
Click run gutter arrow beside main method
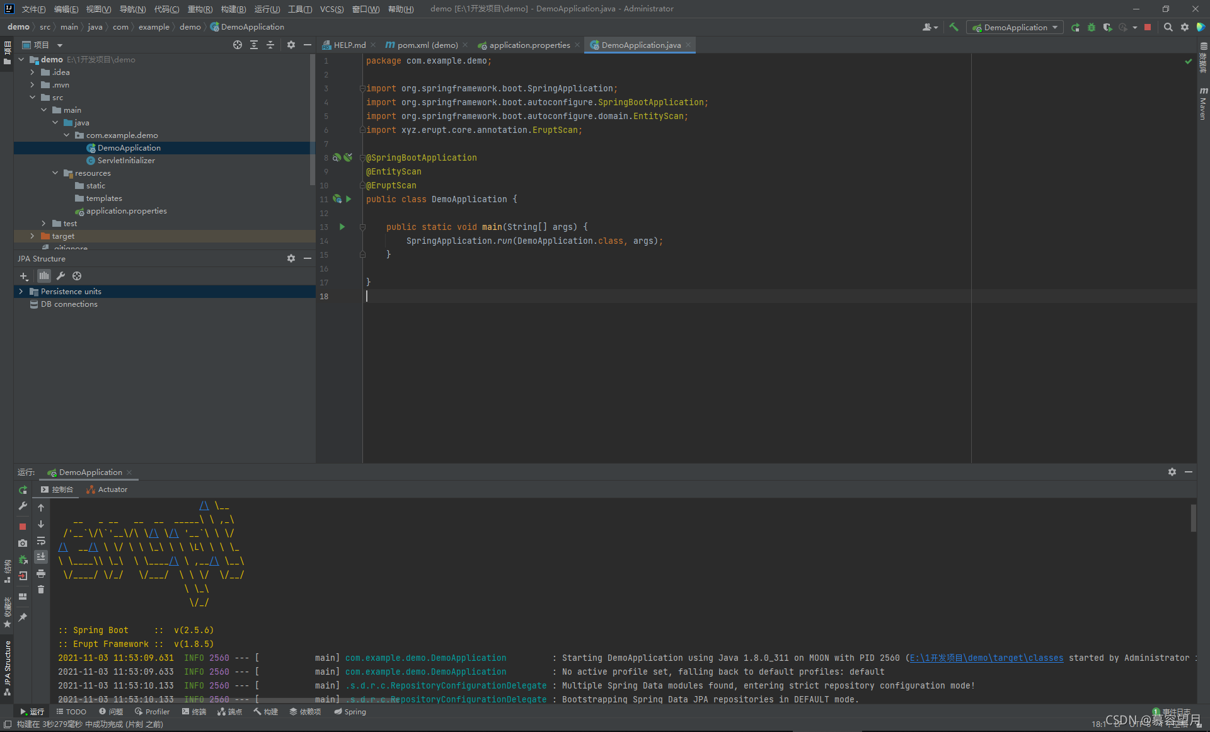[x=342, y=227]
